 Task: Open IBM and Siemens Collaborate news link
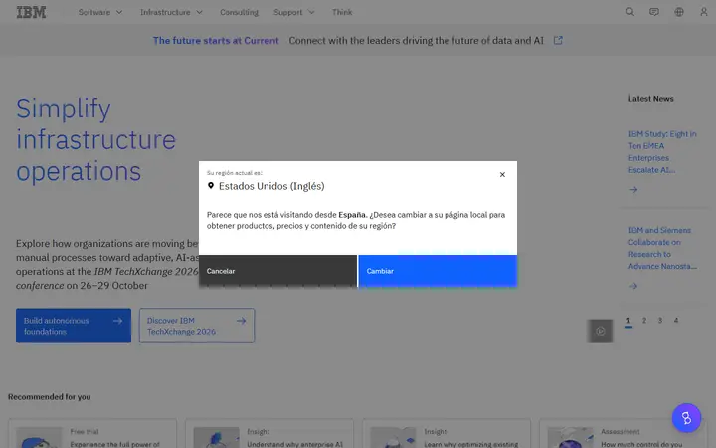click(662, 248)
